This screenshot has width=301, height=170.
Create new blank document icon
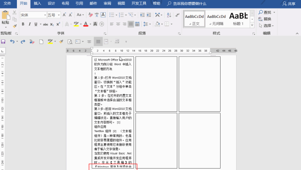pyautogui.click(x=41, y=42)
